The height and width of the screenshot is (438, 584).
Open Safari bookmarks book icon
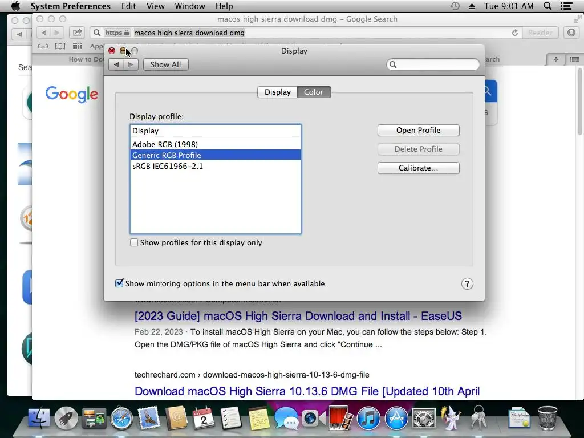[60, 46]
